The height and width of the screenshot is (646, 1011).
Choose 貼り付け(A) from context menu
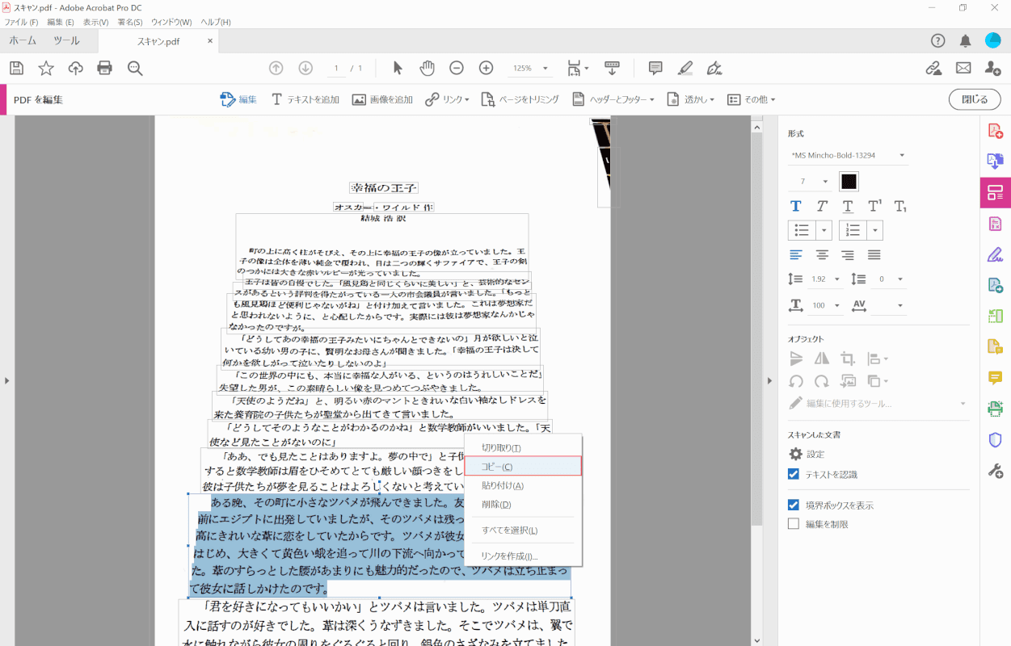point(523,485)
